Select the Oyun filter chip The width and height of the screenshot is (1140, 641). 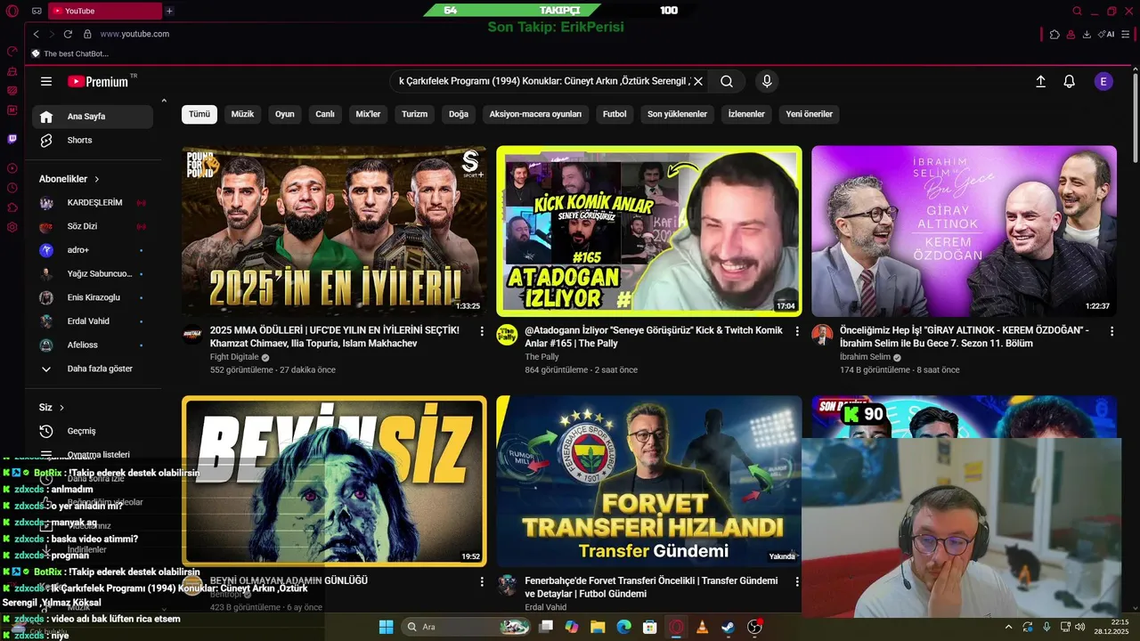[x=285, y=114]
